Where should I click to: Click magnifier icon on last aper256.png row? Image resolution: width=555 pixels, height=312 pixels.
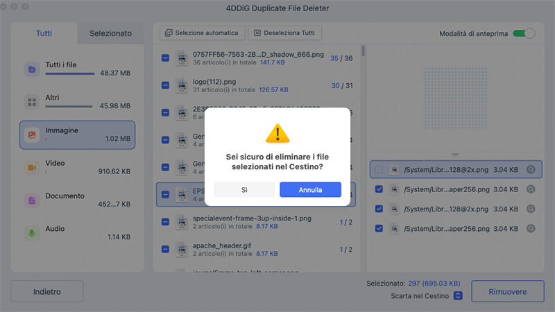pos(531,229)
